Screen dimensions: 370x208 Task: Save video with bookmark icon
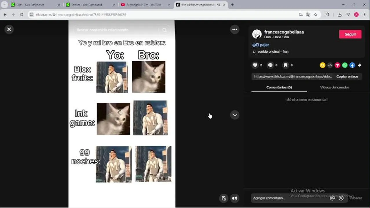point(285,65)
